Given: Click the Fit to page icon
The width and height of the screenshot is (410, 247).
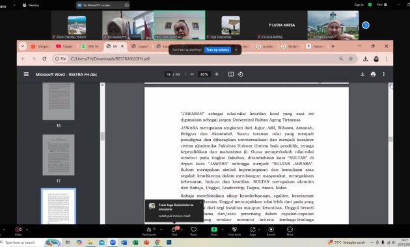Looking at the screenshot, I should (231, 74).
